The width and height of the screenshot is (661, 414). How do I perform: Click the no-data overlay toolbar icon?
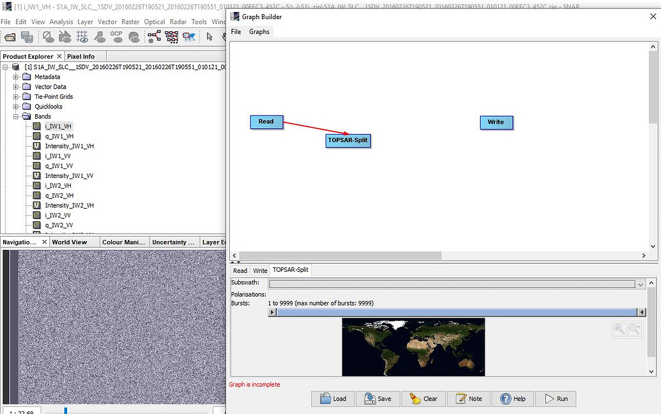pos(49,37)
